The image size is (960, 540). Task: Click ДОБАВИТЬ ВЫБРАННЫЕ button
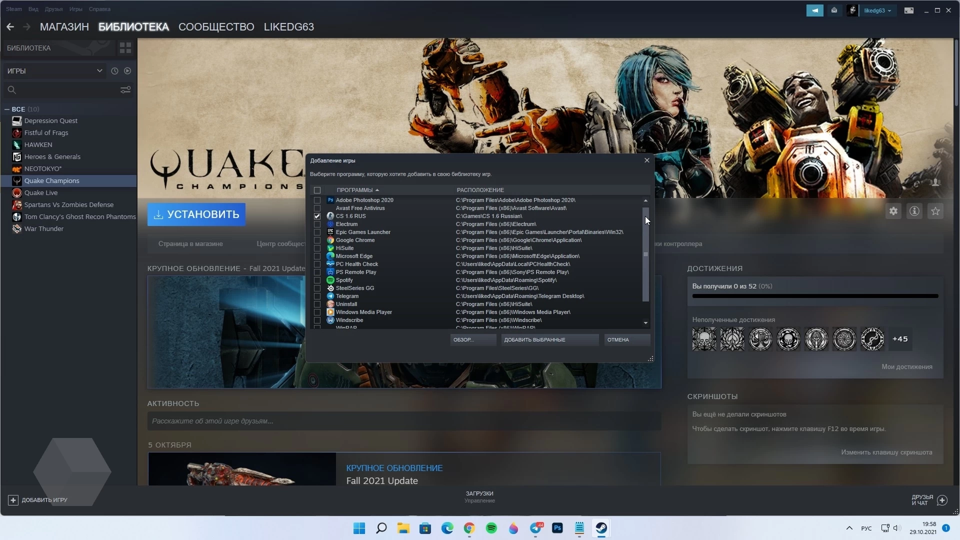click(x=550, y=339)
